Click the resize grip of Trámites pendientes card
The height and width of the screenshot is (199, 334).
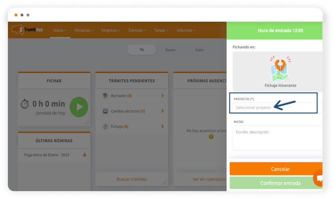click(x=165, y=182)
